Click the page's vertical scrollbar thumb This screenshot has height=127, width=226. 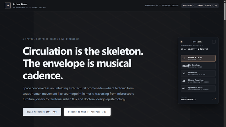point(225,11)
